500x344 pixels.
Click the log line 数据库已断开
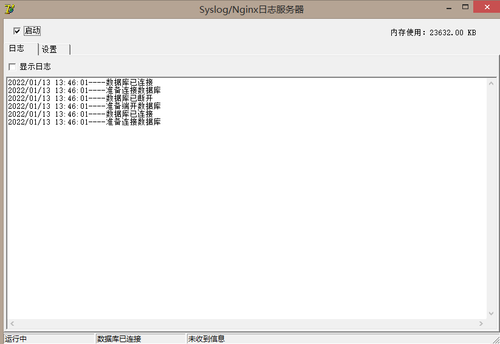point(80,98)
